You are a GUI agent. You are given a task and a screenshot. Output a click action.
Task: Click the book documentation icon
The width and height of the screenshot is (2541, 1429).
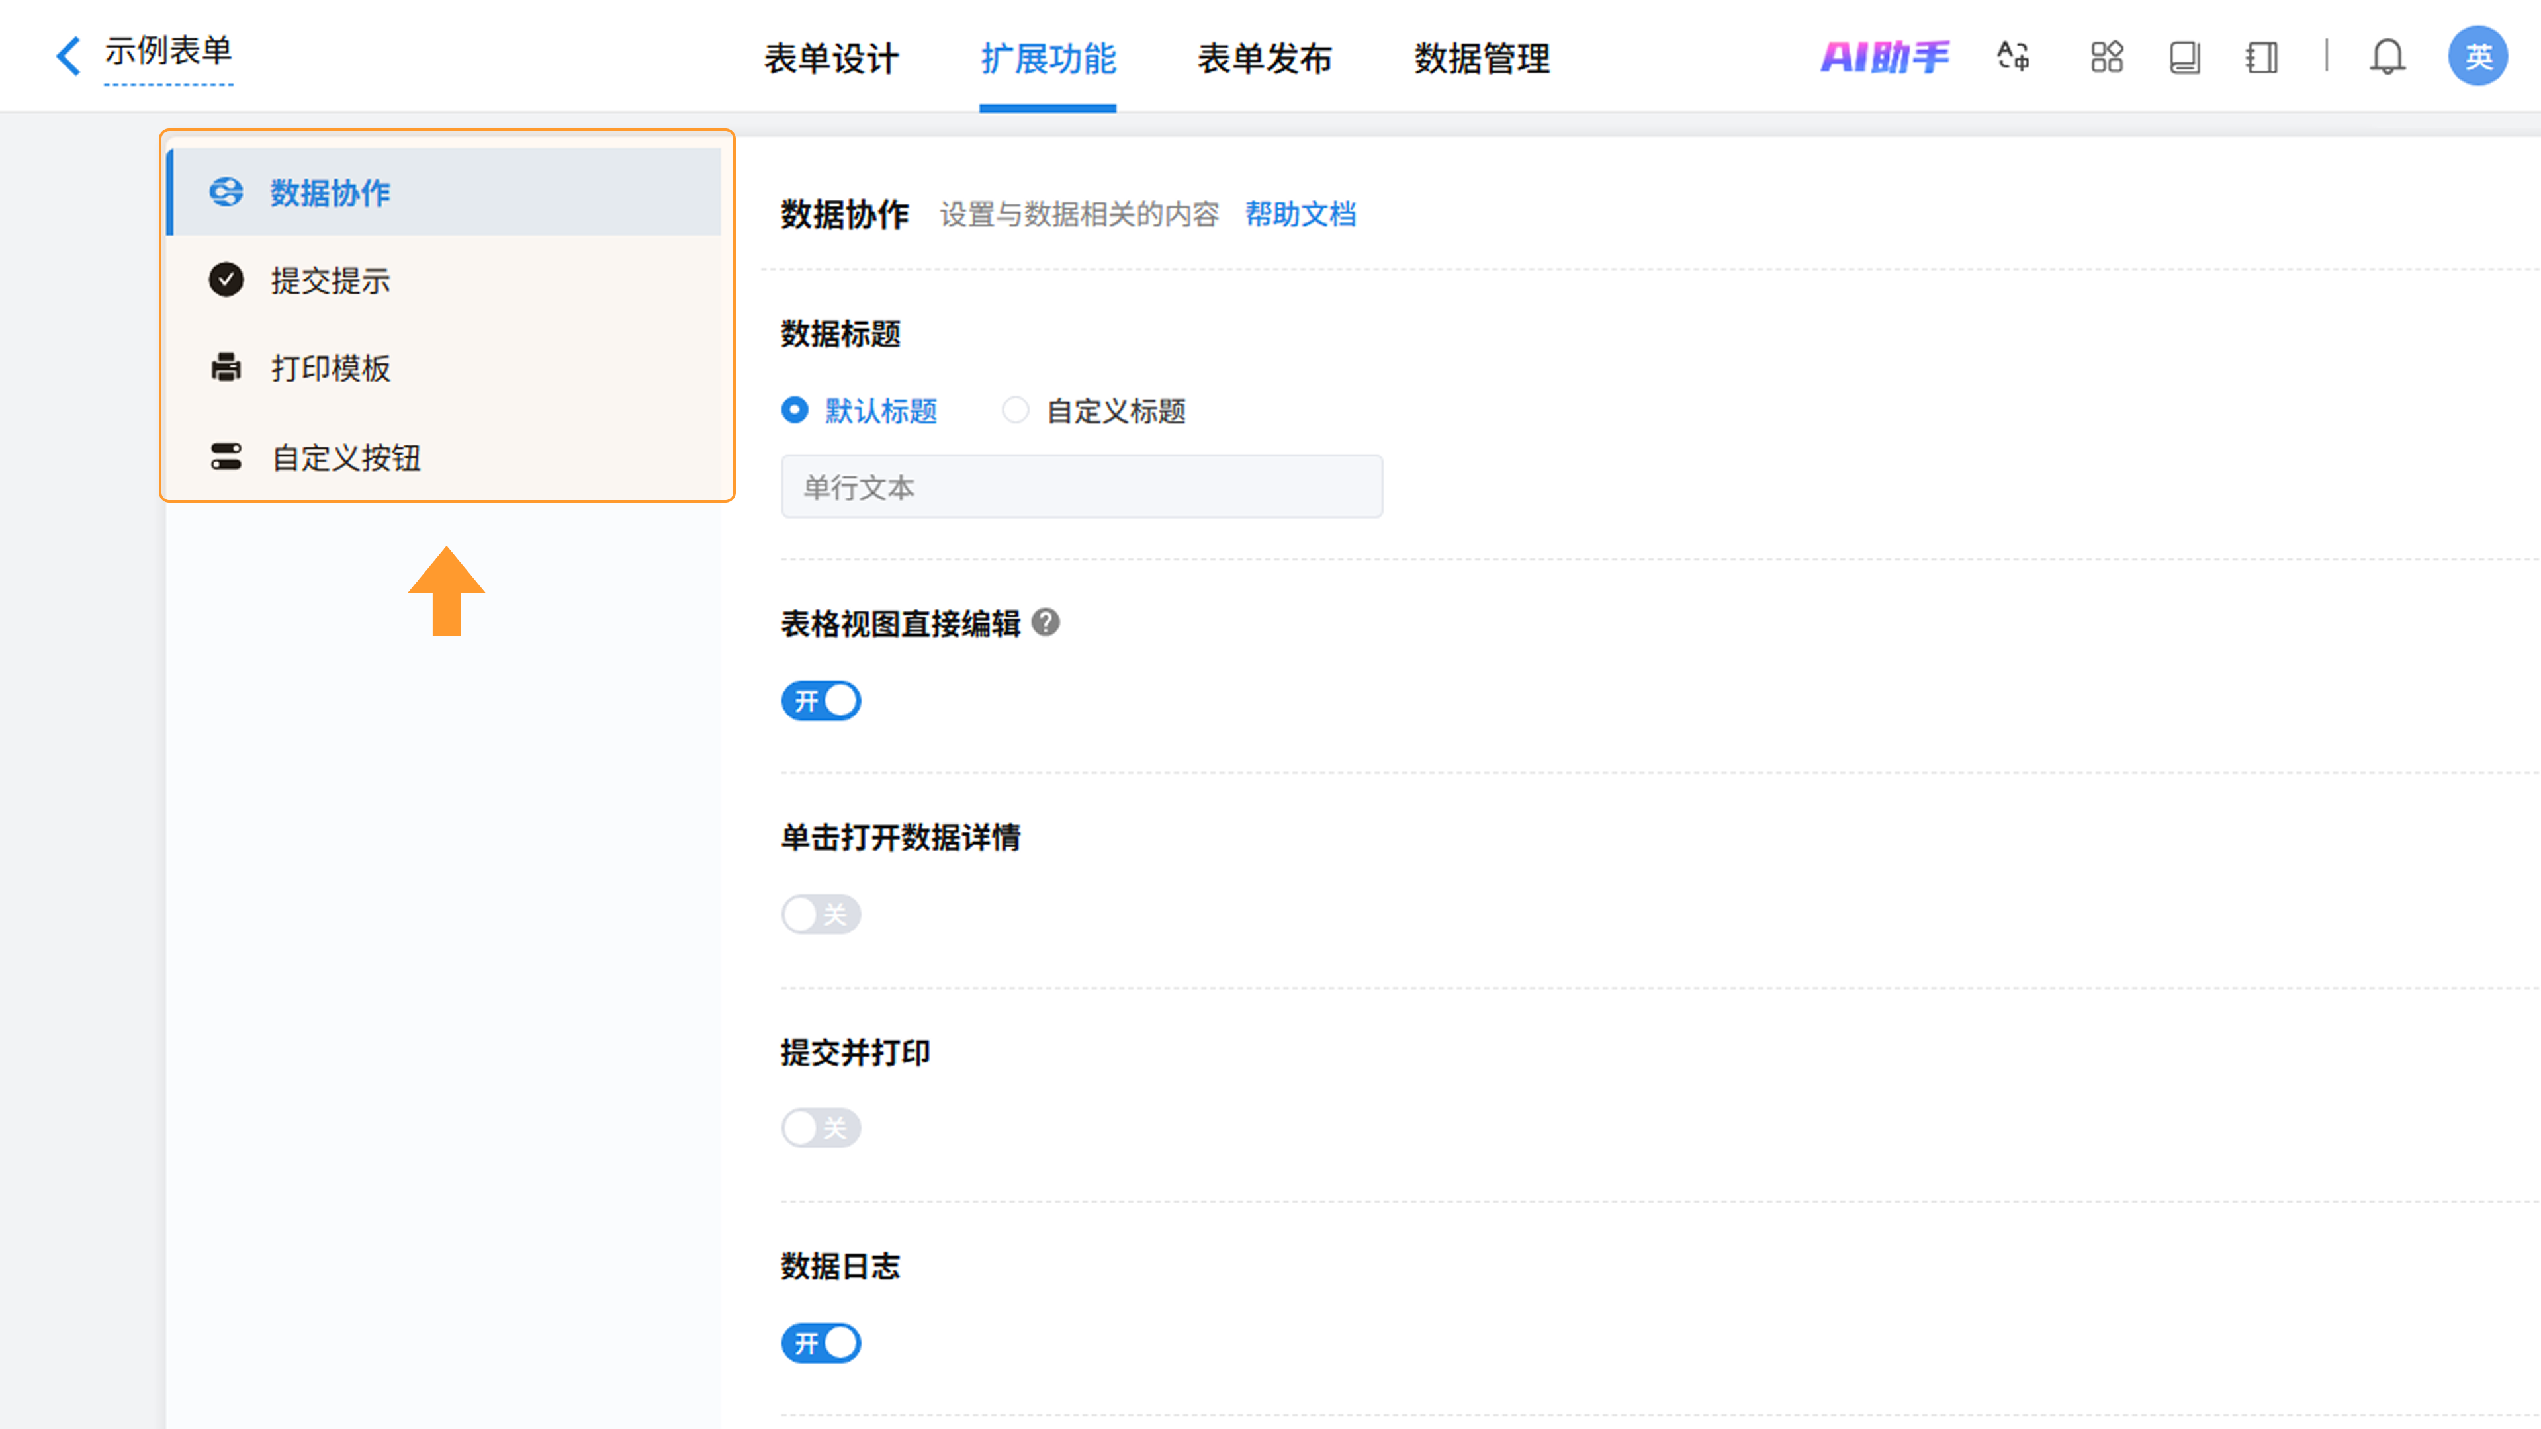point(2184,56)
